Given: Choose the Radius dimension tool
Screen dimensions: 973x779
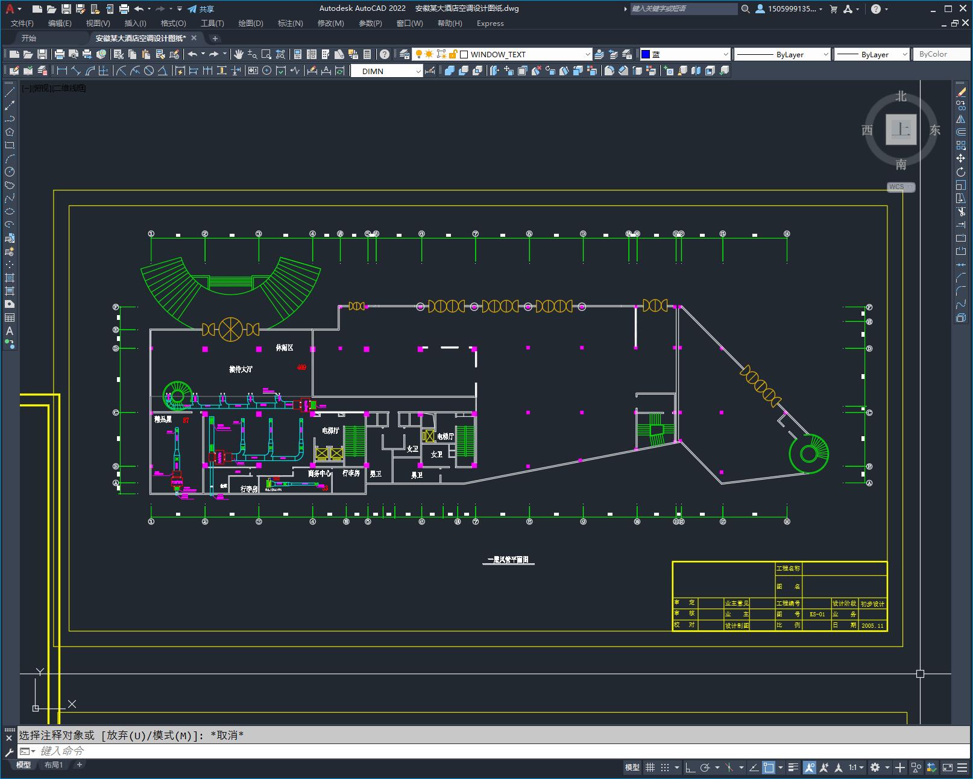Looking at the screenshot, I should click(x=121, y=71).
